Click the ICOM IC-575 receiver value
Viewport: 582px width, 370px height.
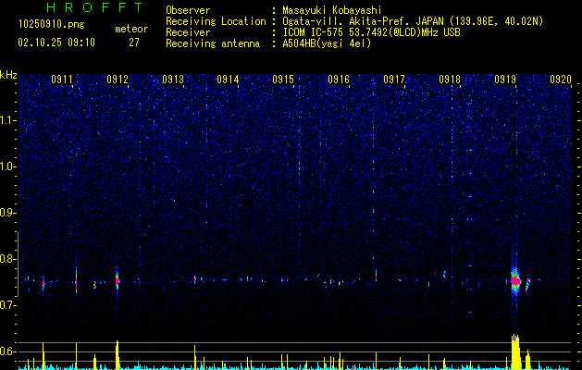[x=371, y=32]
